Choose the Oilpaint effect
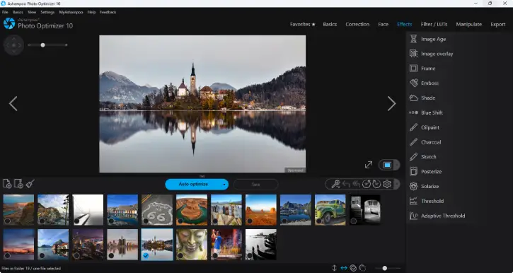 coord(425,127)
